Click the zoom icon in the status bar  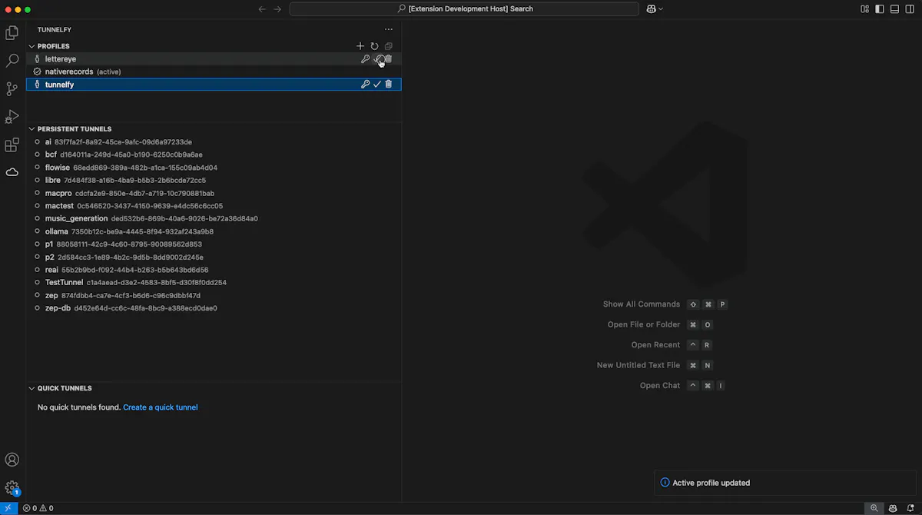tap(874, 508)
